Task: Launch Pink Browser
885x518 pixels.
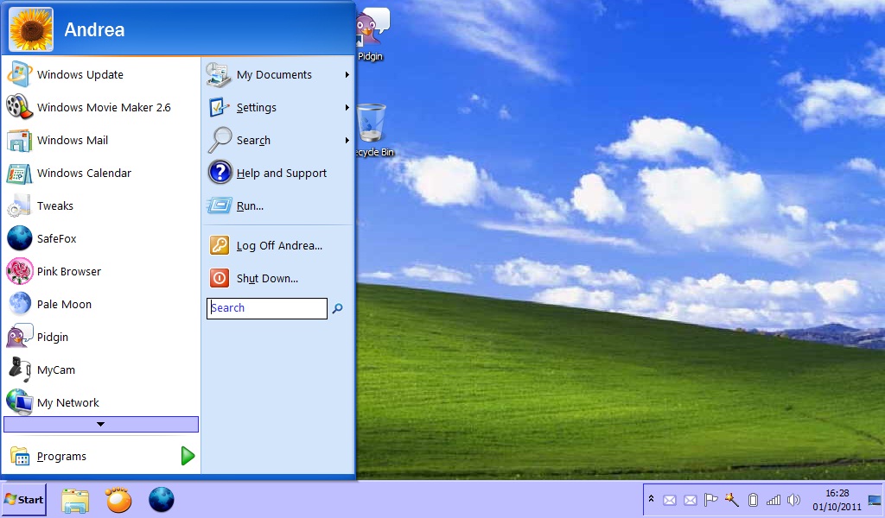Action: tap(101, 271)
